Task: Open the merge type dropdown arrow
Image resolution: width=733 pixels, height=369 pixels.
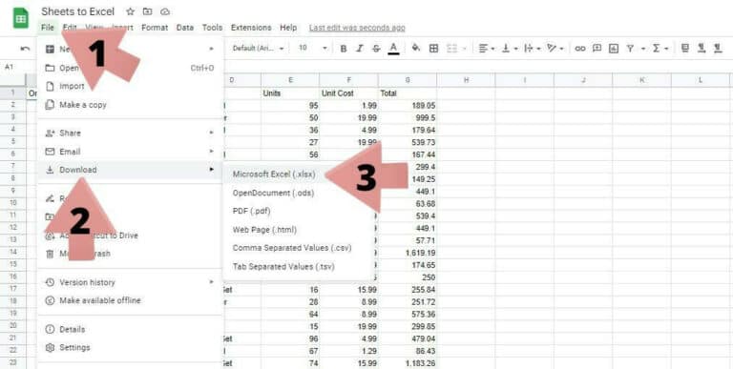Action: [x=464, y=49]
